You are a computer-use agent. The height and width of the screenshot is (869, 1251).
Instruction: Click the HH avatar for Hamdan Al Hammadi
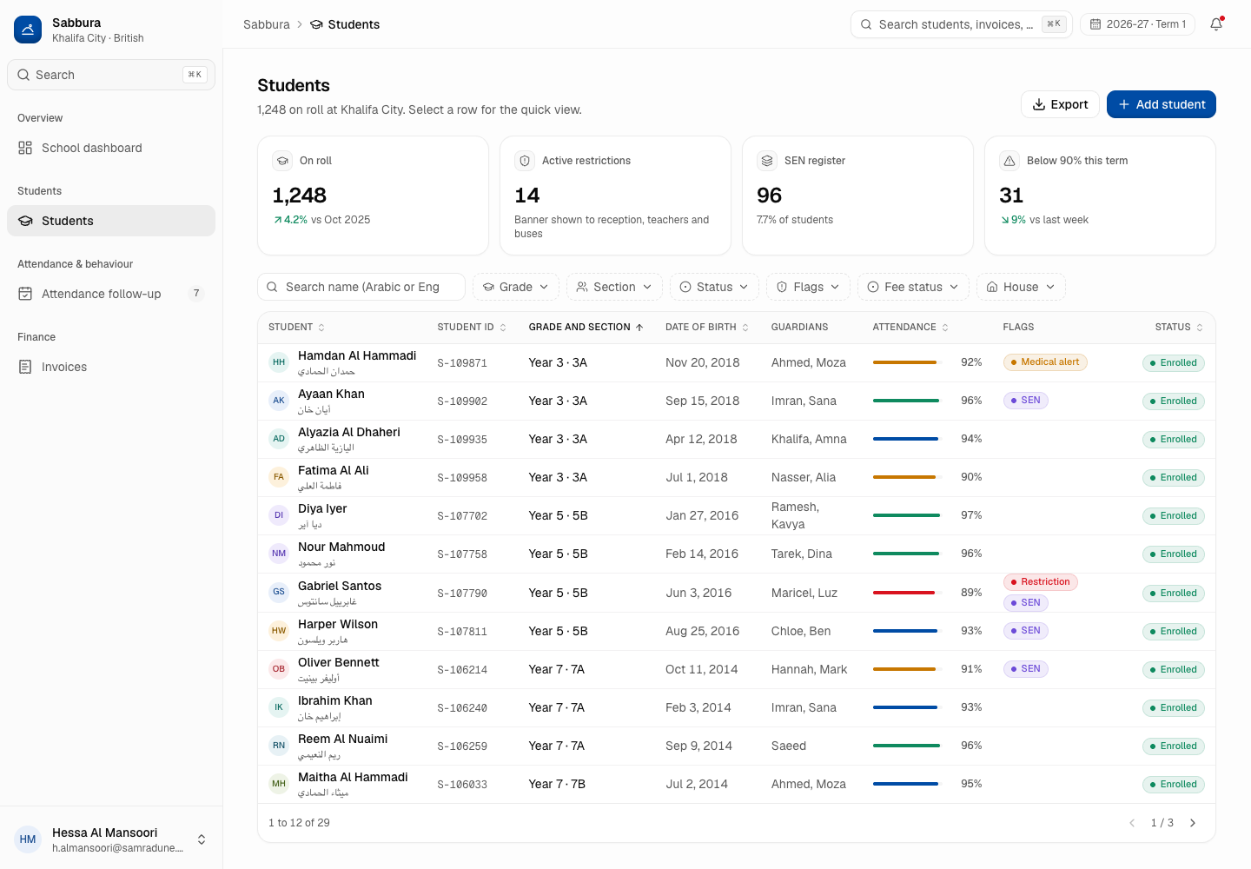279,362
